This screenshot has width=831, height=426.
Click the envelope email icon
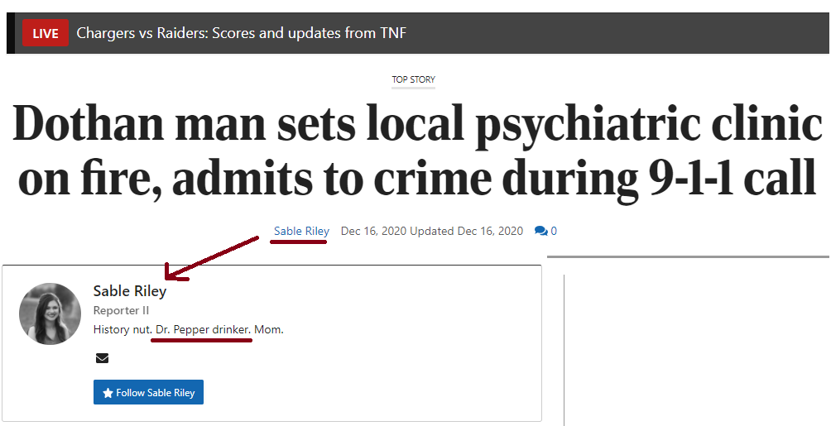click(x=103, y=359)
